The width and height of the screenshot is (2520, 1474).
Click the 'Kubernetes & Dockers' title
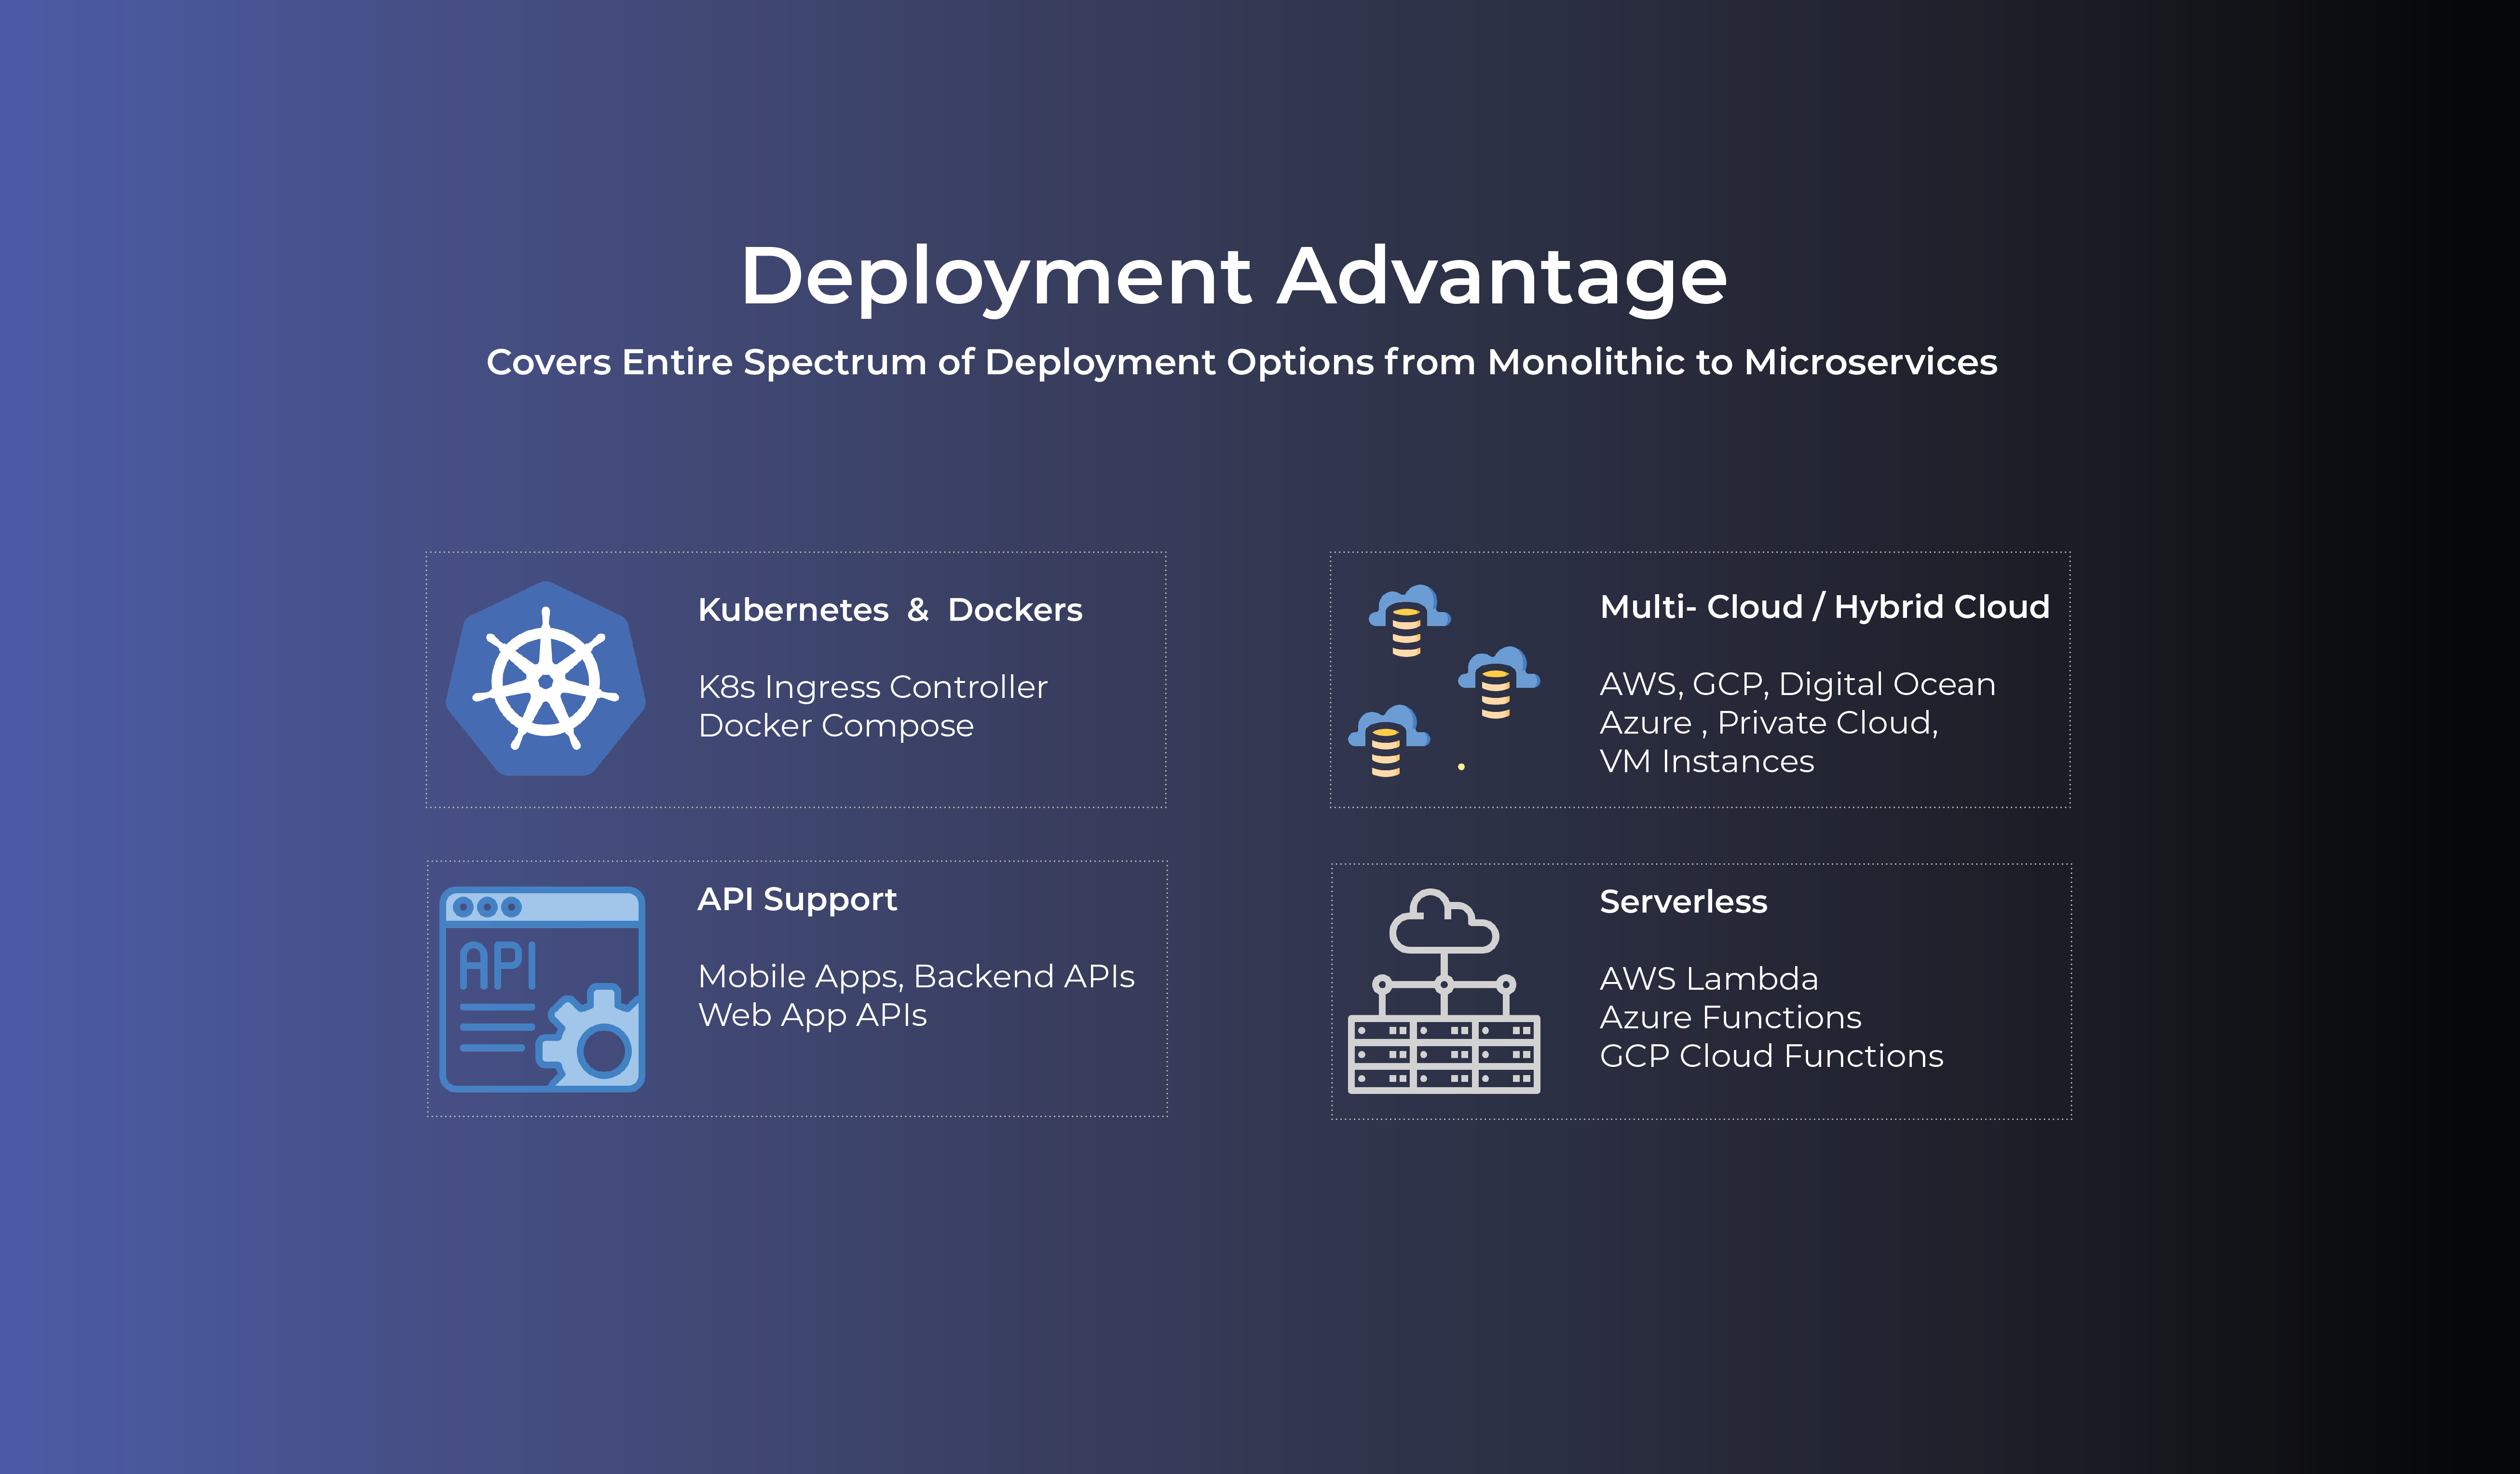[x=890, y=610]
